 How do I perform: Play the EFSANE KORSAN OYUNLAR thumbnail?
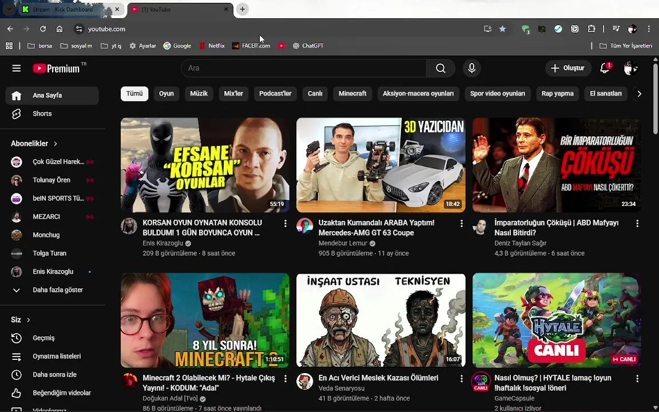pos(205,165)
